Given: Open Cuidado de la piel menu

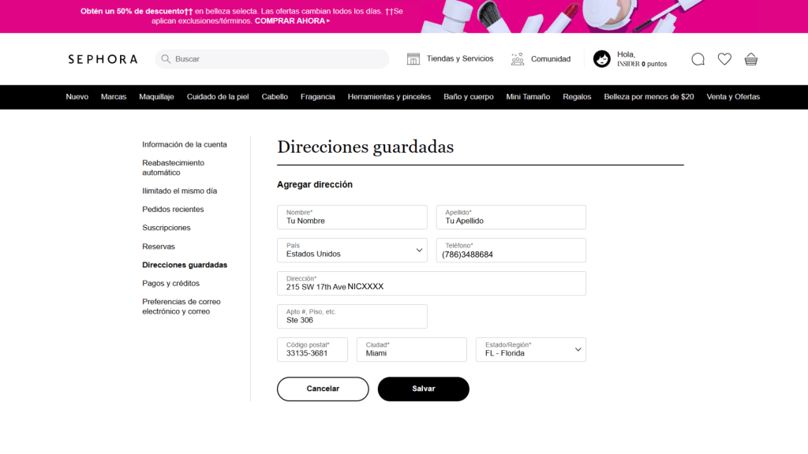Looking at the screenshot, I should (218, 97).
